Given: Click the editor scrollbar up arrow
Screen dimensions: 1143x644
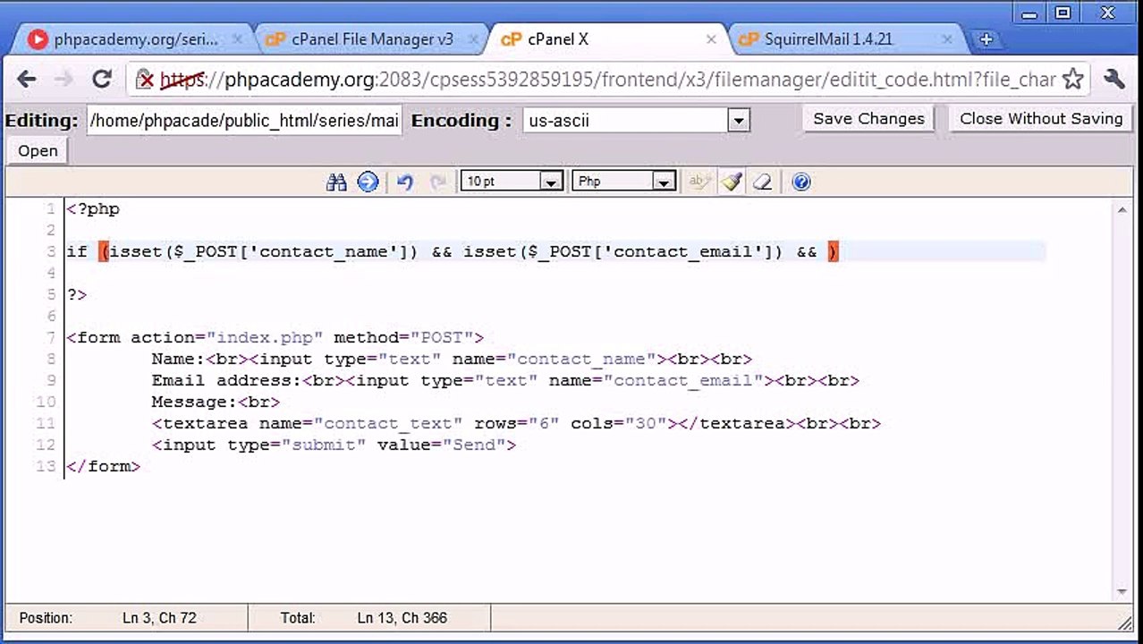Looking at the screenshot, I should coord(1122,210).
